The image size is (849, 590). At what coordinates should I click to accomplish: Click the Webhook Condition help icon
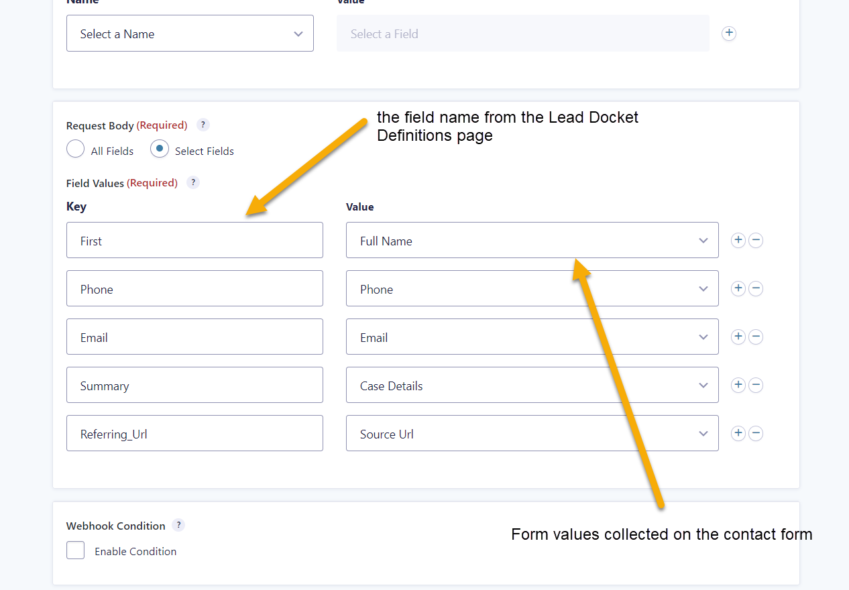[x=178, y=525]
